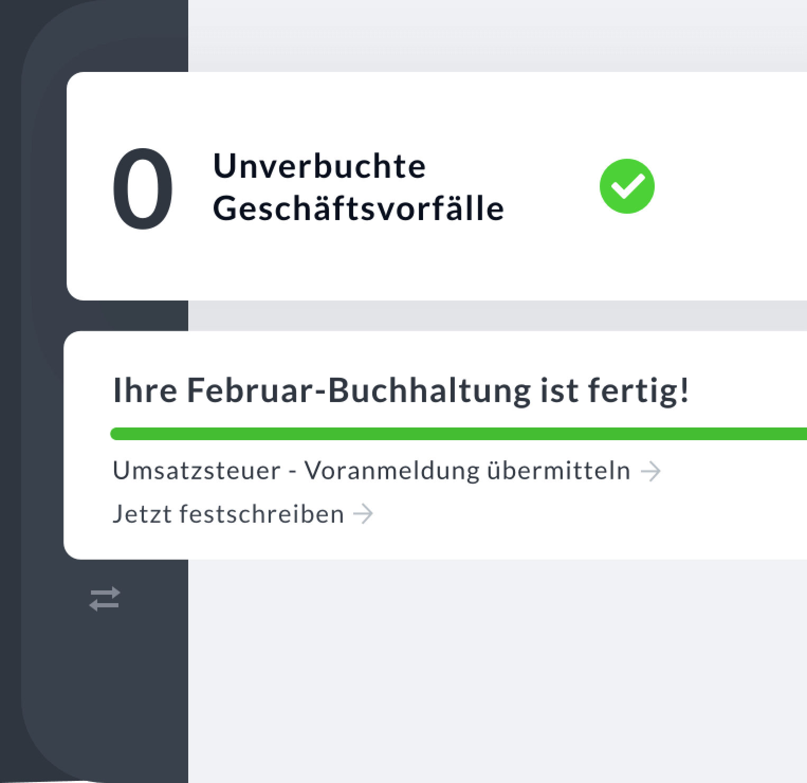
Task: Click the green checkmark status icon
Action: (627, 186)
